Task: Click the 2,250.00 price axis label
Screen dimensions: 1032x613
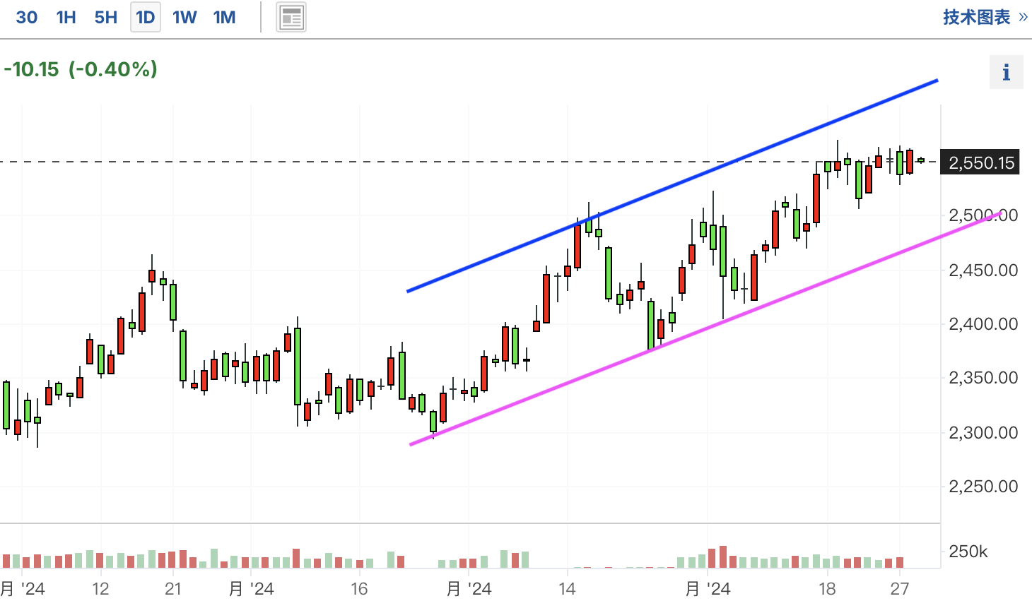Action: (x=983, y=486)
